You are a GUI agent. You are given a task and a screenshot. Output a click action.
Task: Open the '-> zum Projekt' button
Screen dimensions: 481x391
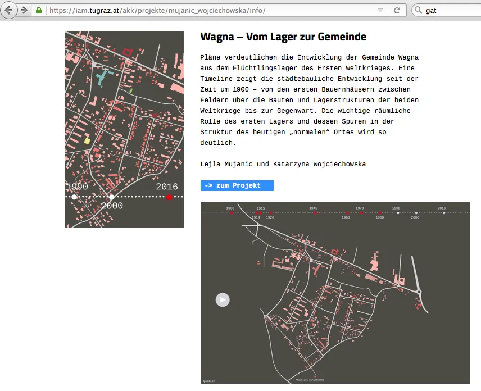point(237,185)
